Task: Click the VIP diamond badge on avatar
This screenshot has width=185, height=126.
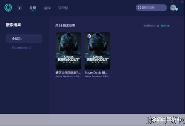Action: click(176, 9)
